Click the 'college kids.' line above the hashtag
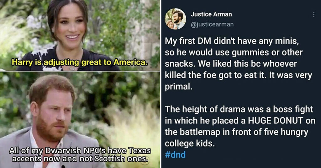 point(190,144)
